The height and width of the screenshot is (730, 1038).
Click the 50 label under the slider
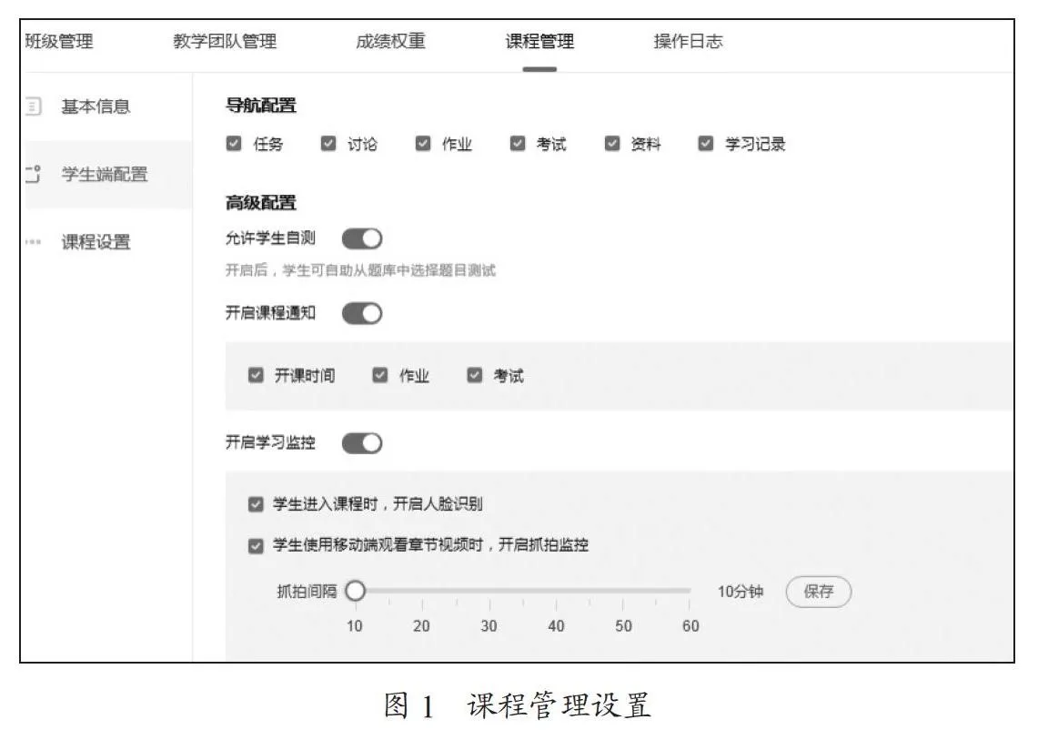click(x=623, y=626)
